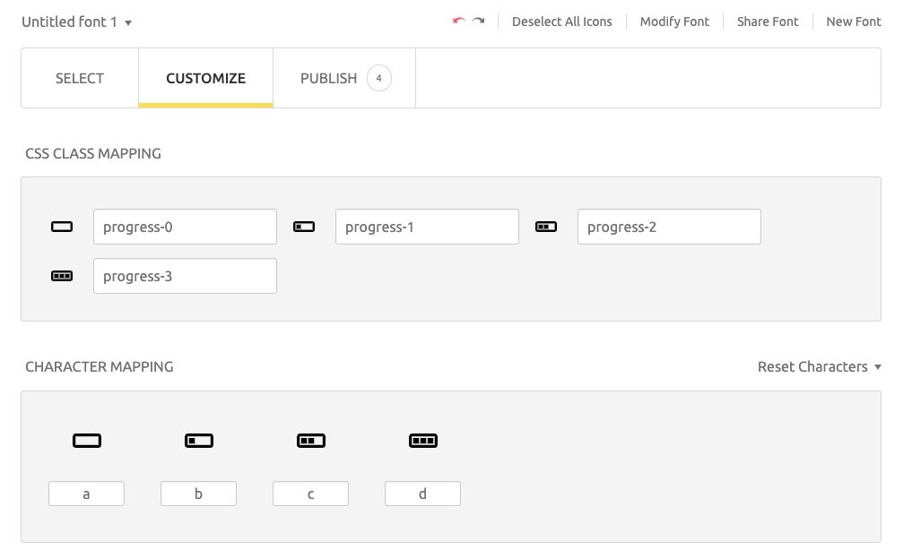This screenshot has width=912, height=558.
Task: Switch to the CUSTOMIZE tab
Action: (205, 78)
